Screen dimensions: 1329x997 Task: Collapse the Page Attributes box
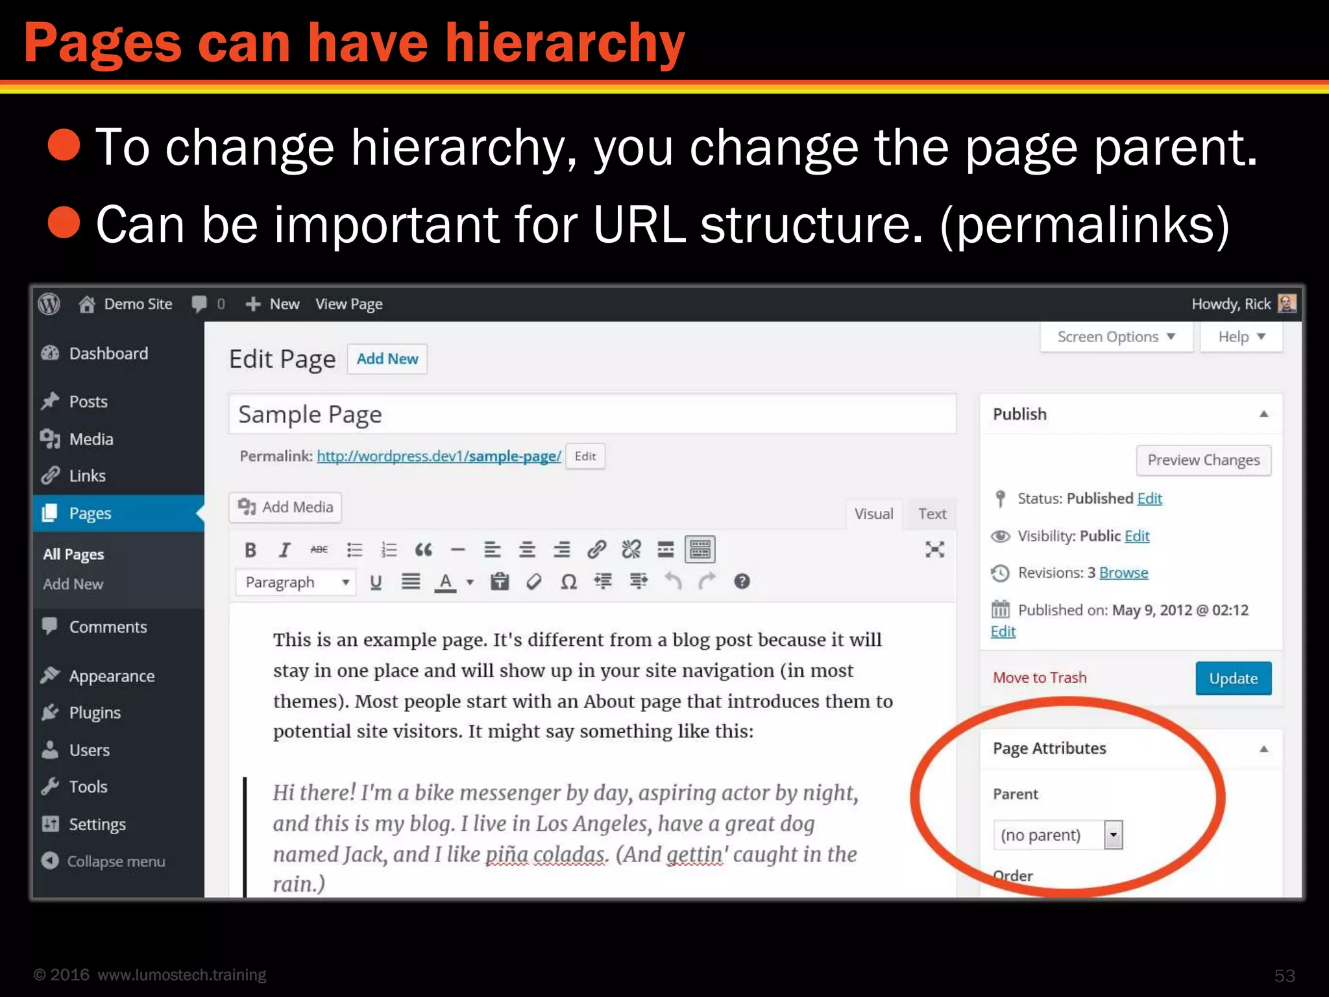(x=1263, y=749)
